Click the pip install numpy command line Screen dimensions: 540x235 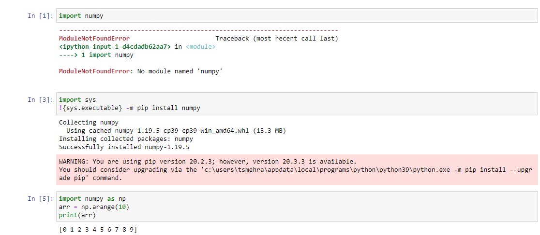pos(129,108)
